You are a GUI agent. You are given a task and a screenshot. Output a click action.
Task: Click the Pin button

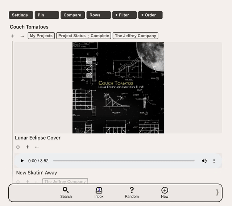[47, 15]
